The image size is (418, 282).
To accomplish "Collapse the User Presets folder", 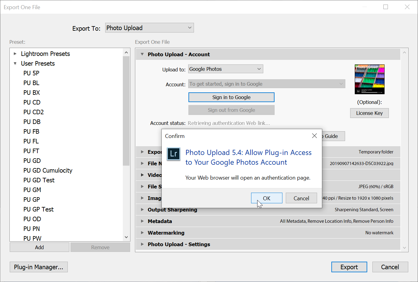I will 15,64.
